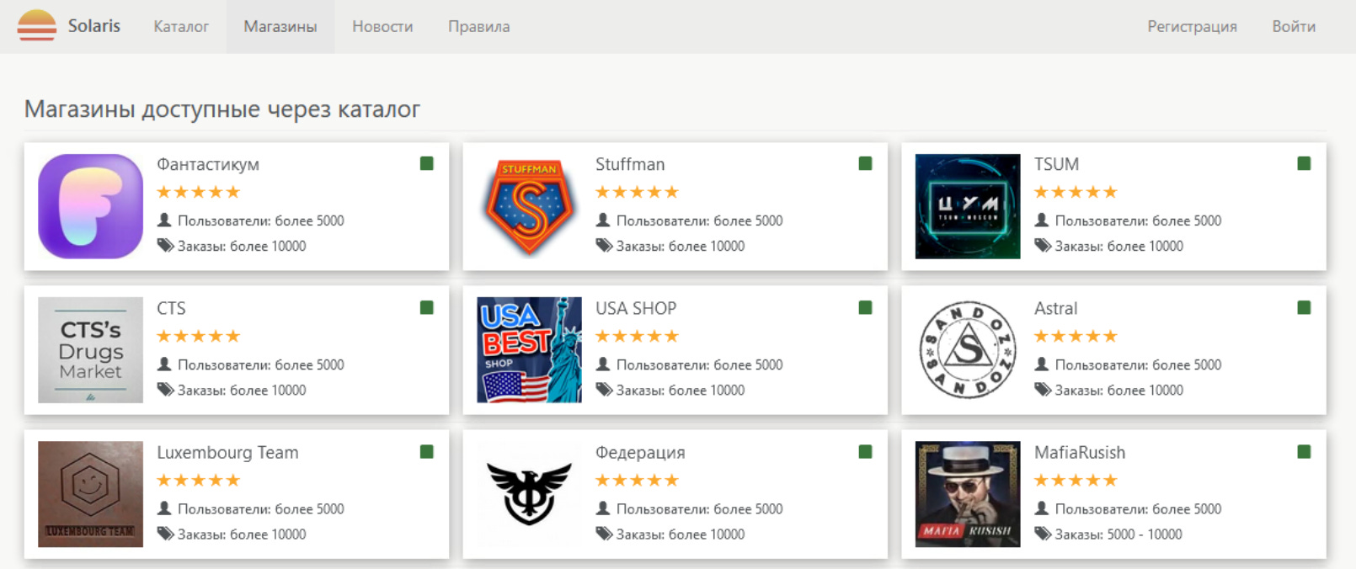The height and width of the screenshot is (569, 1356).
Task: Click the Регистрация link
Action: (x=1192, y=27)
